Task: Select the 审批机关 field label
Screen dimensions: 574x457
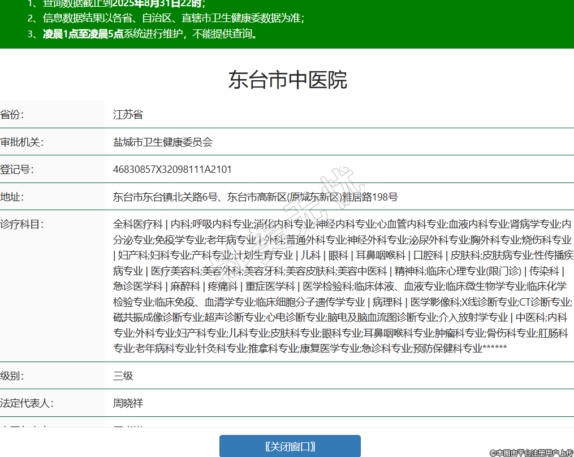Action: (x=21, y=142)
